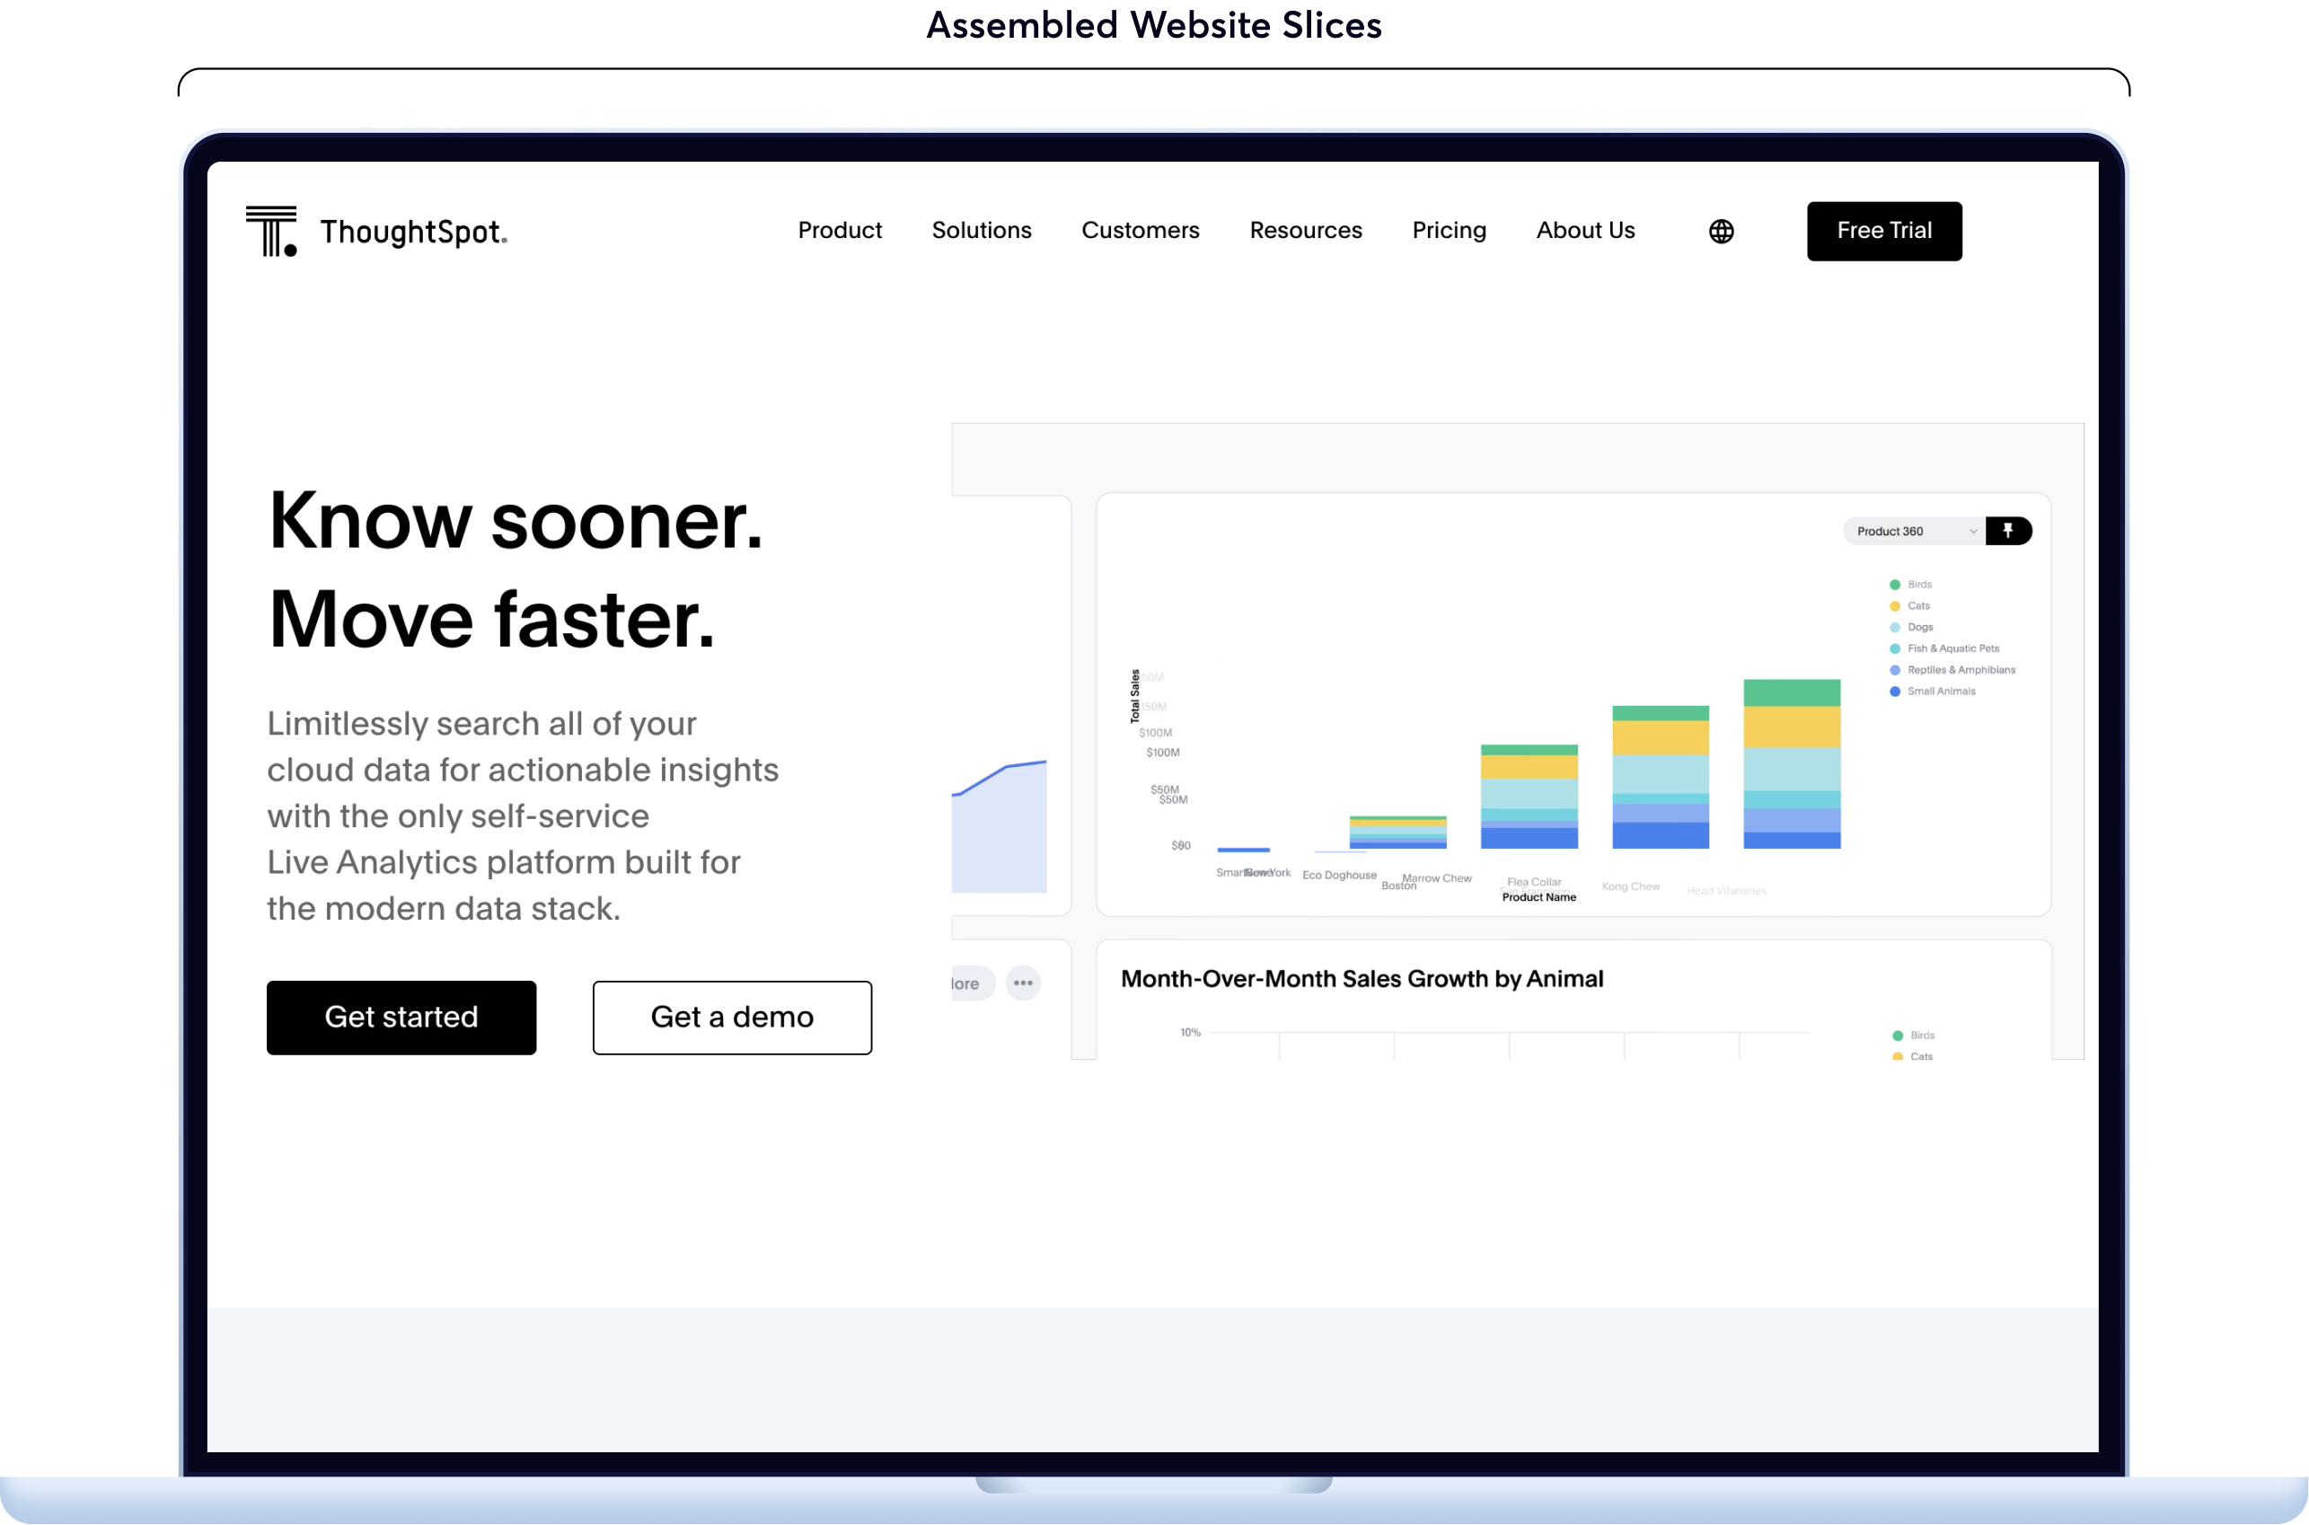Expand the Solutions menu in navigation
The image size is (2309, 1525).
[982, 231]
